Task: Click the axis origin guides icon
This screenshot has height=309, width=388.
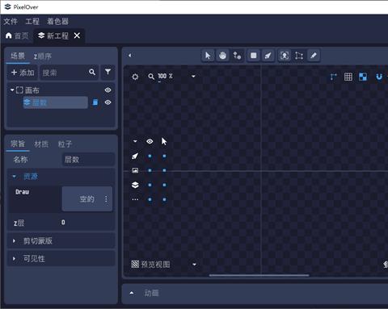Action: coord(333,77)
